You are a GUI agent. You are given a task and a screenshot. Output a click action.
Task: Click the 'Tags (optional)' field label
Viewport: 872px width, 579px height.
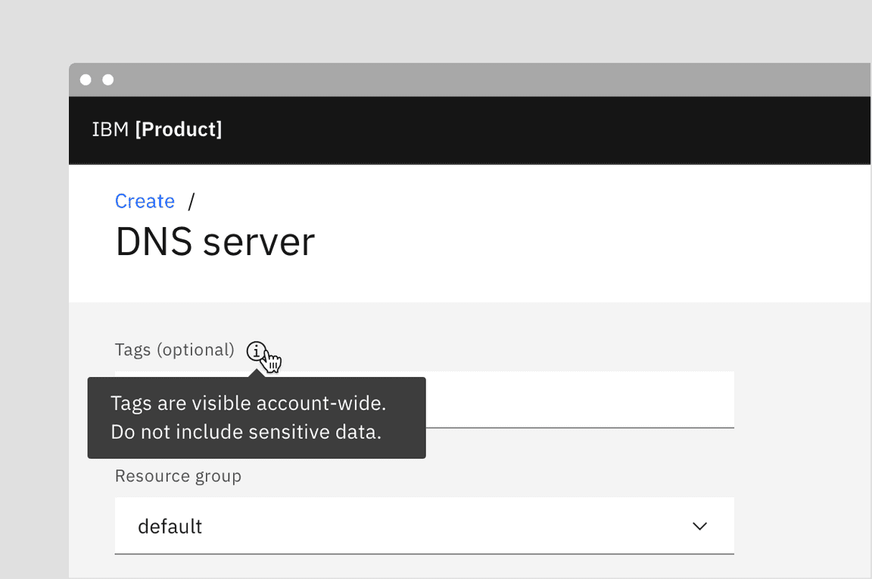click(175, 350)
